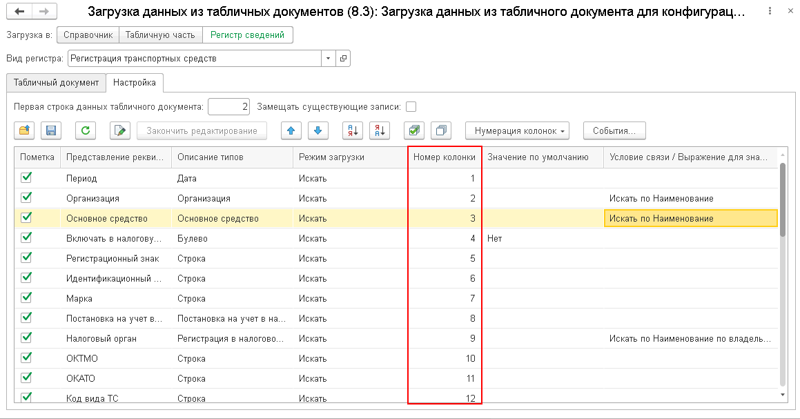This screenshot has height=419, width=800.
Task: Move row down with blue arrow
Action: coord(318,130)
